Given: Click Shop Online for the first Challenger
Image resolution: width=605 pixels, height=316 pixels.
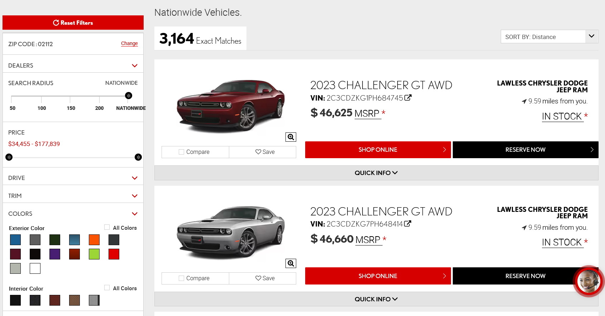Looking at the screenshot, I should pos(378,150).
